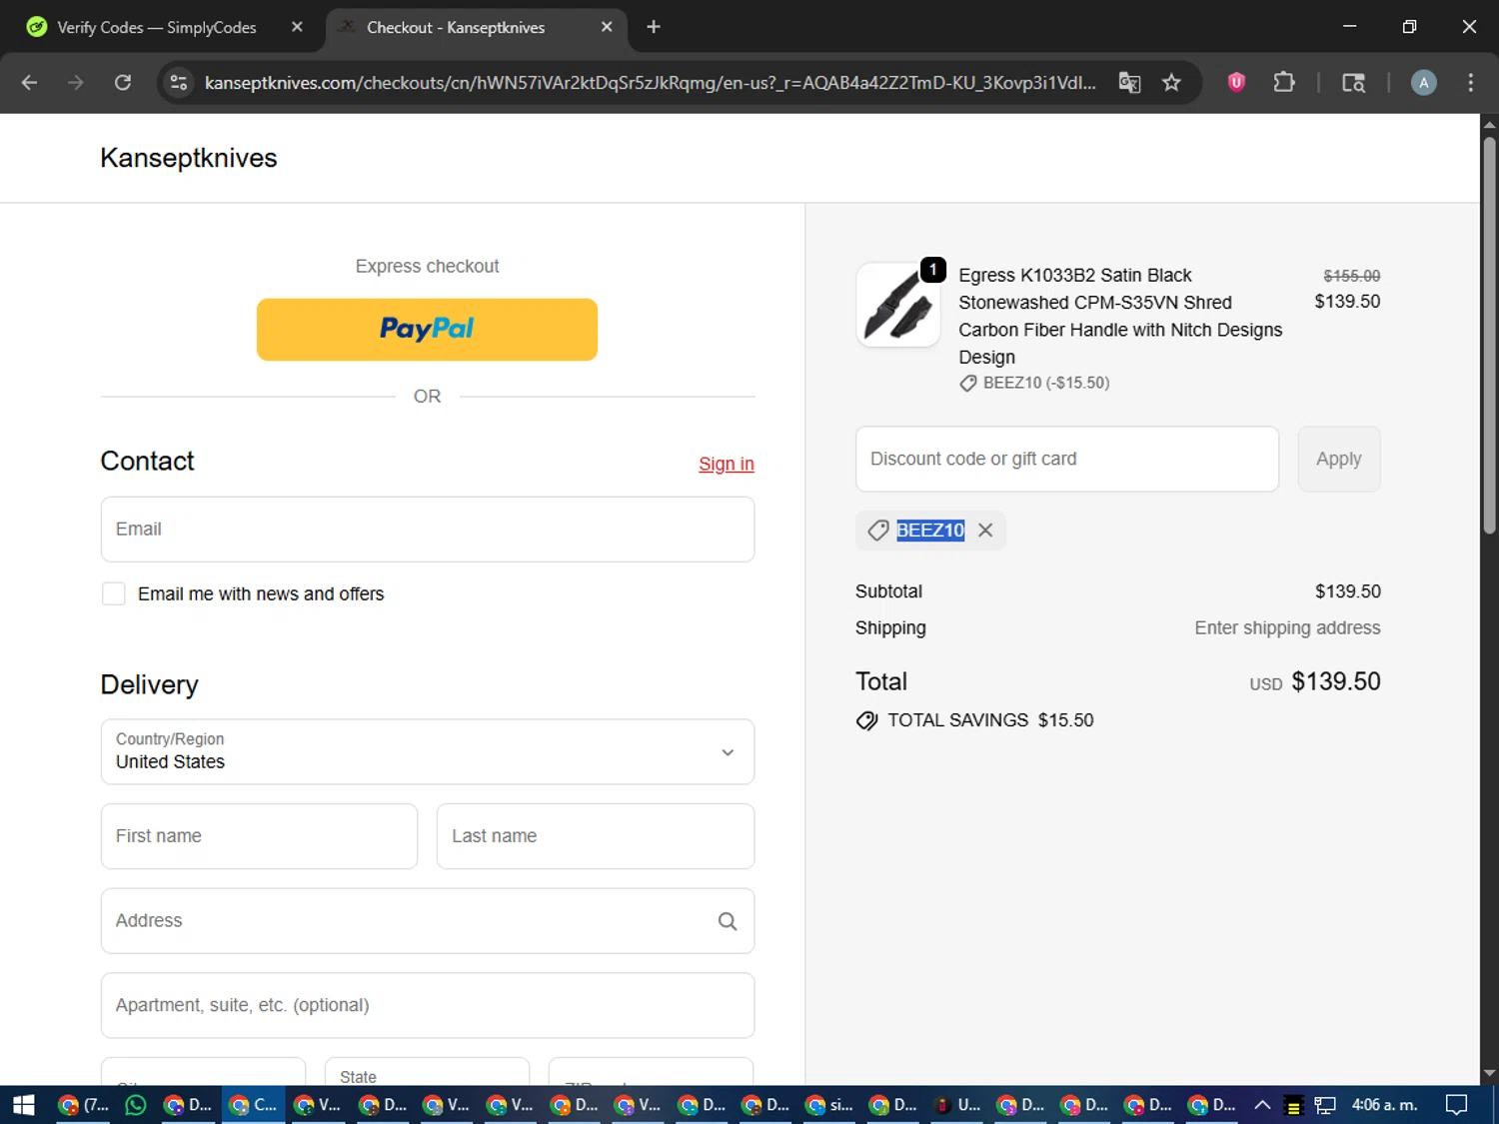
Task: Click the translate page icon
Action: click(x=1129, y=82)
